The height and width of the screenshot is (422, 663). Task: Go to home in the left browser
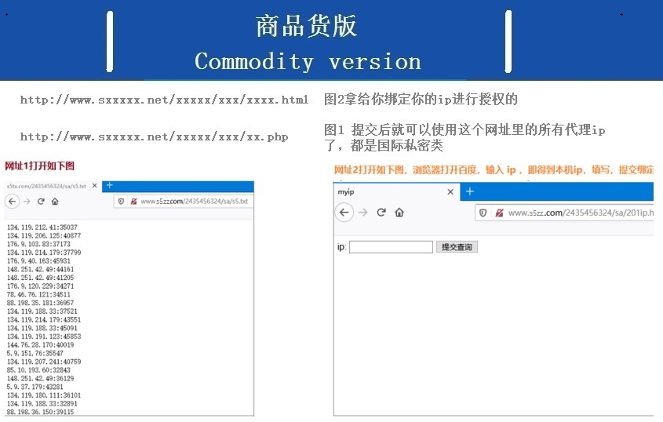tap(54, 202)
